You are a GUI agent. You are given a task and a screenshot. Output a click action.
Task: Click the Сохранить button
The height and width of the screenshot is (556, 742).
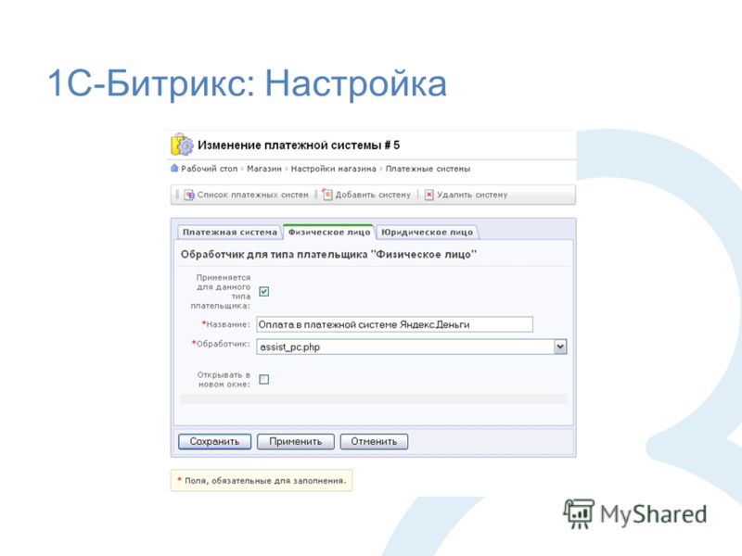214,442
